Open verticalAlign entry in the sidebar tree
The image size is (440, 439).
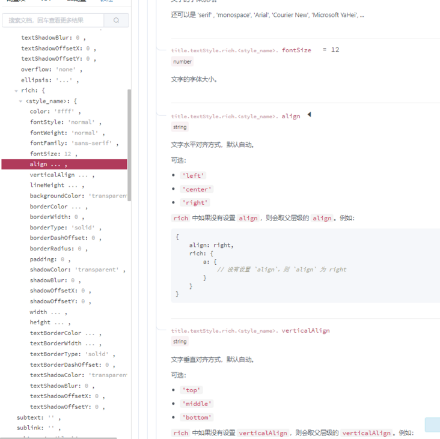coord(61,175)
